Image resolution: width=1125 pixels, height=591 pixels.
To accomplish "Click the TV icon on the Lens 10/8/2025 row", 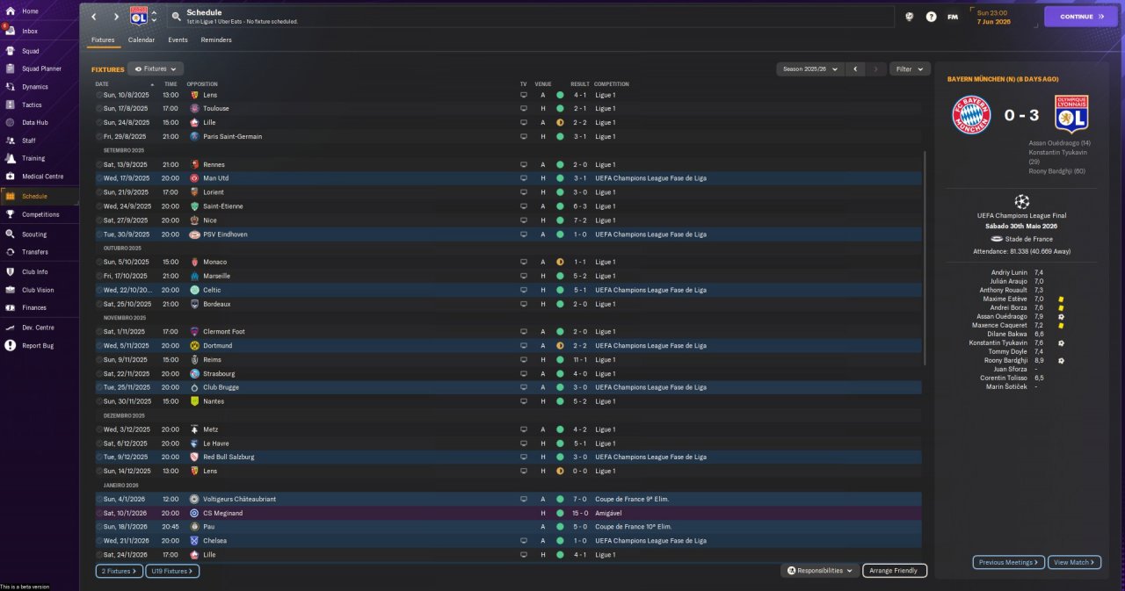I will pyautogui.click(x=524, y=95).
